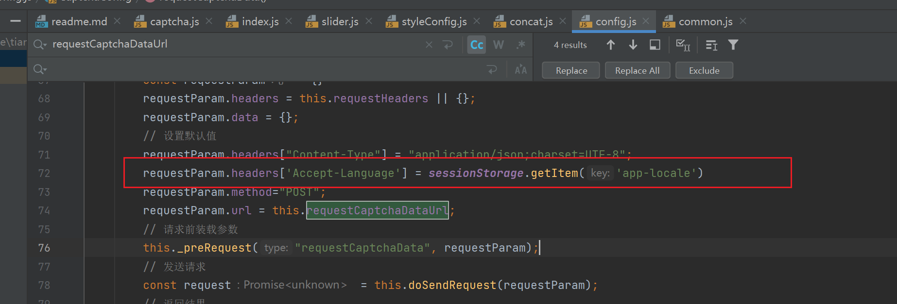Click line number 68 in gutter
This screenshot has width=897, height=304.
[x=44, y=99]
